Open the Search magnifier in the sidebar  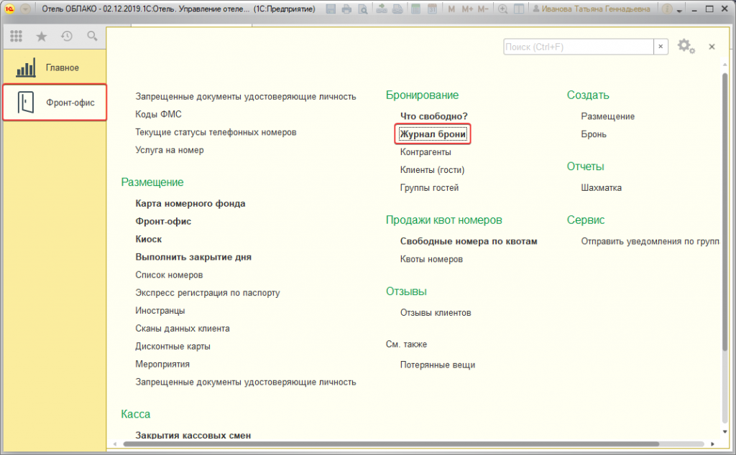(x=92, y=36)
